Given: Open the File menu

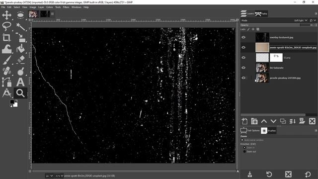Looking at the screenshot, I should point(3,7).
